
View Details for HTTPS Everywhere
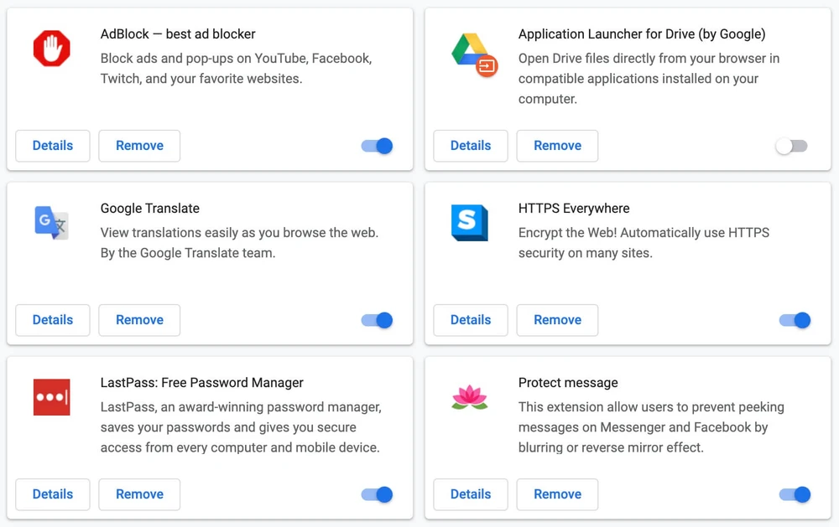tap(471, 320)
